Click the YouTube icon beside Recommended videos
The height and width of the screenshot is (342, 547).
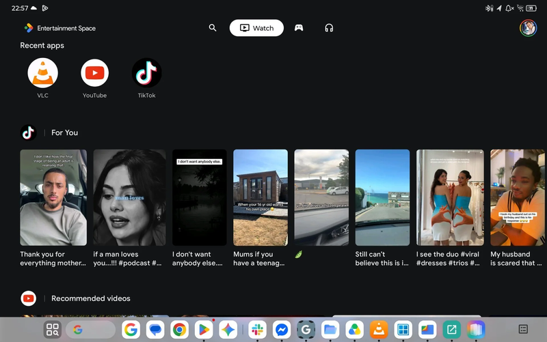click(28, 298)
